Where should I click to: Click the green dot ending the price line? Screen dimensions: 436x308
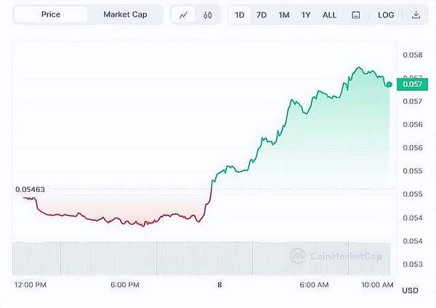coord(389,85)
